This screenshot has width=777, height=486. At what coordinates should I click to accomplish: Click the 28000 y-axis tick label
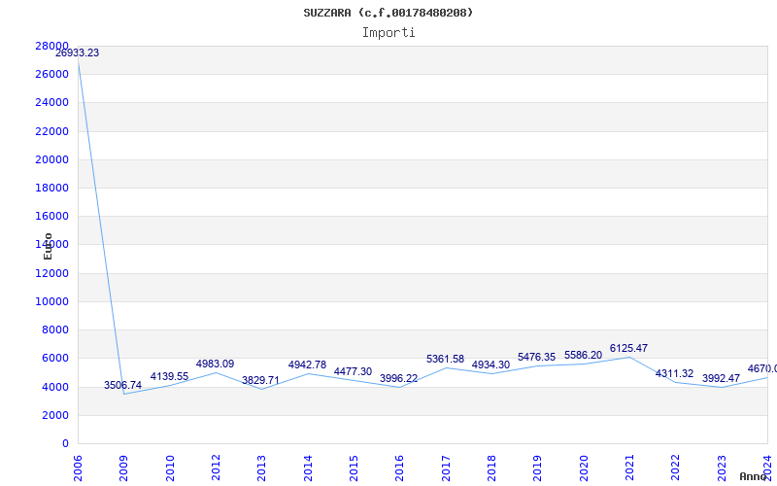(x=52, y=46)
